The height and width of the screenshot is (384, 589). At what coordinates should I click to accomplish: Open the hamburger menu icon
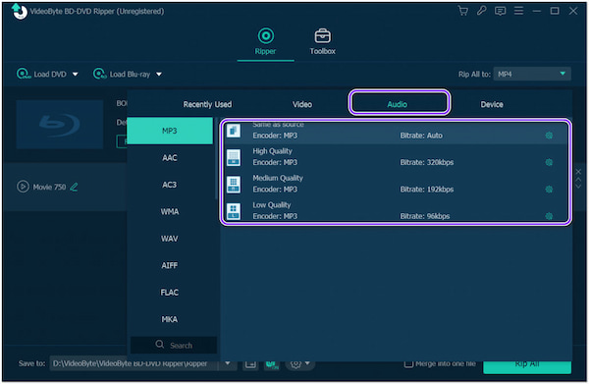518,11
